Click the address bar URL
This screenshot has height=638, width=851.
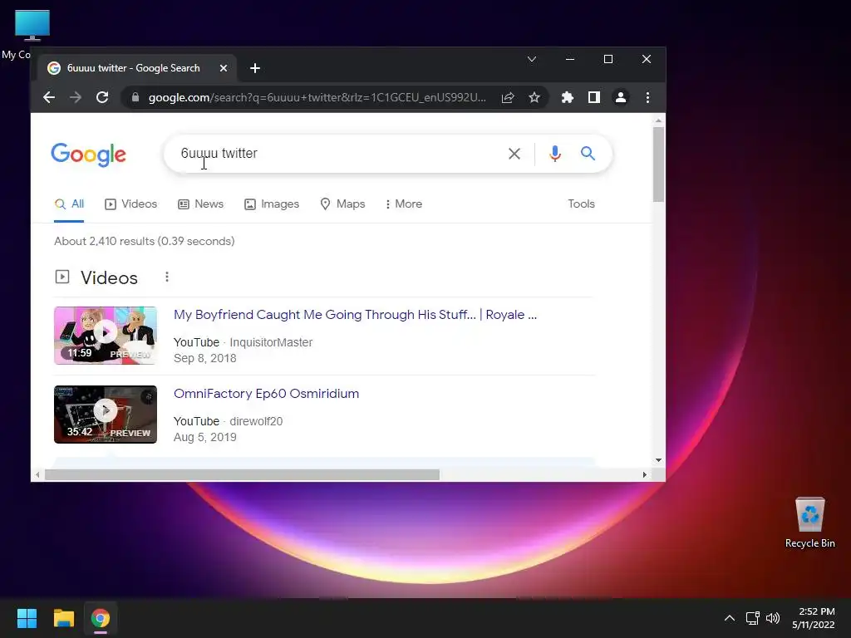click(x=317, y=98)
